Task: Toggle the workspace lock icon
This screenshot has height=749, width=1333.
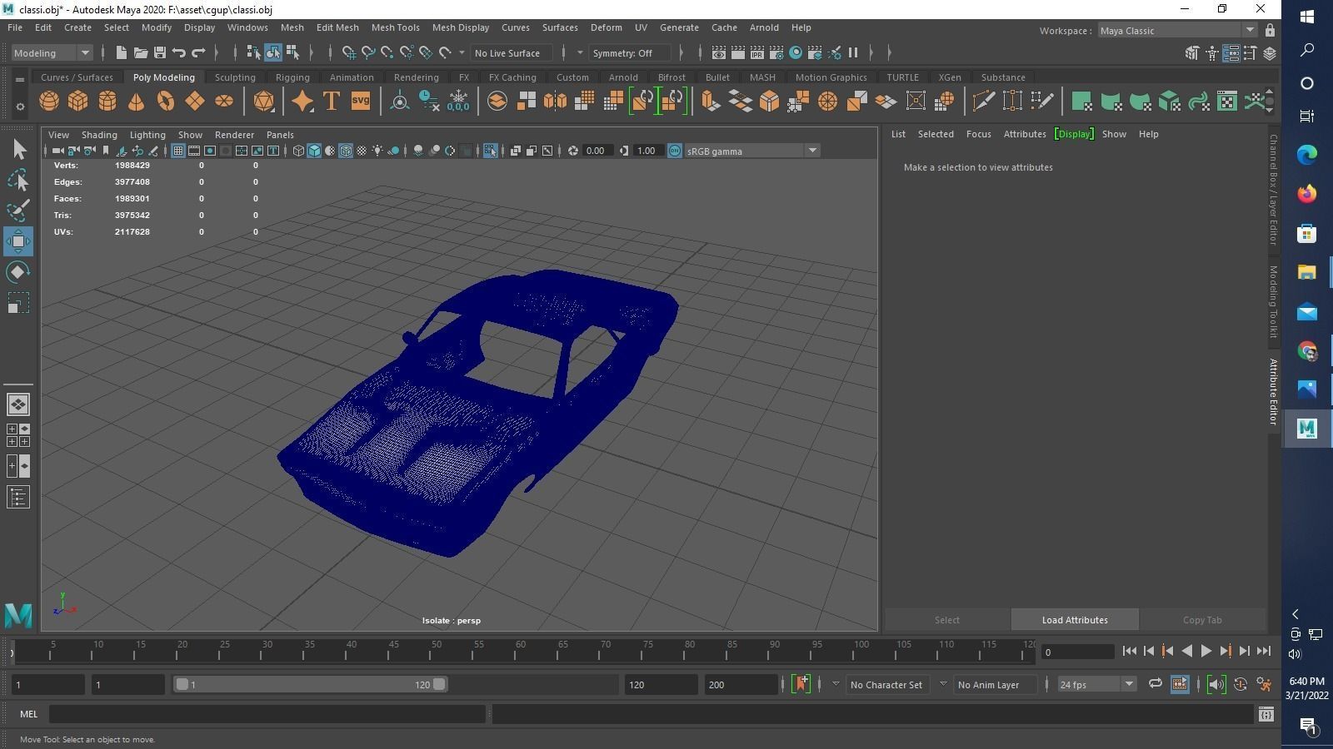Action: pyautogui.click(x=1270, y=31)
